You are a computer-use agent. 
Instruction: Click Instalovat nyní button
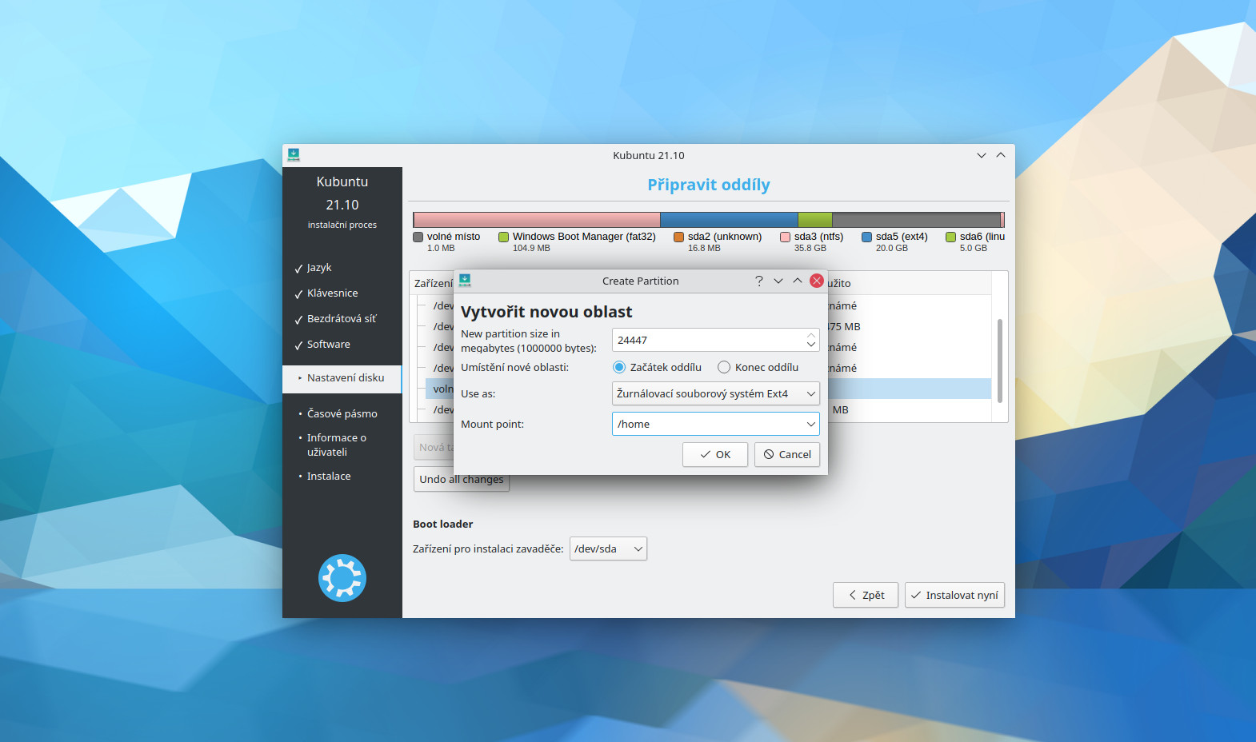[954, 595]
